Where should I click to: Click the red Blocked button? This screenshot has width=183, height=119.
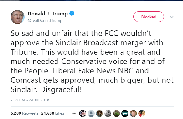[149, 17]
